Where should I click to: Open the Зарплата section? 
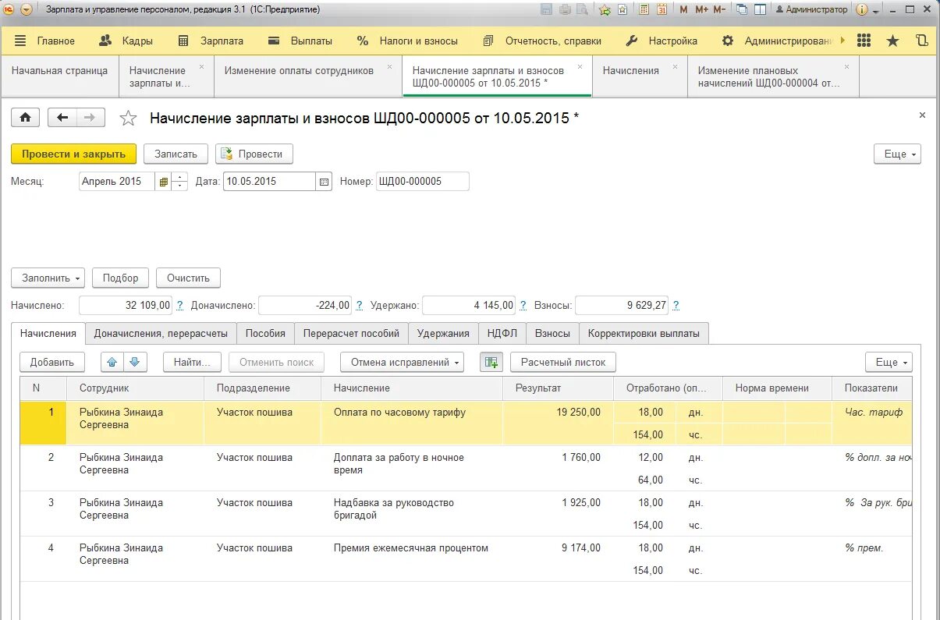pyautogui.click(x=211, y=41)
